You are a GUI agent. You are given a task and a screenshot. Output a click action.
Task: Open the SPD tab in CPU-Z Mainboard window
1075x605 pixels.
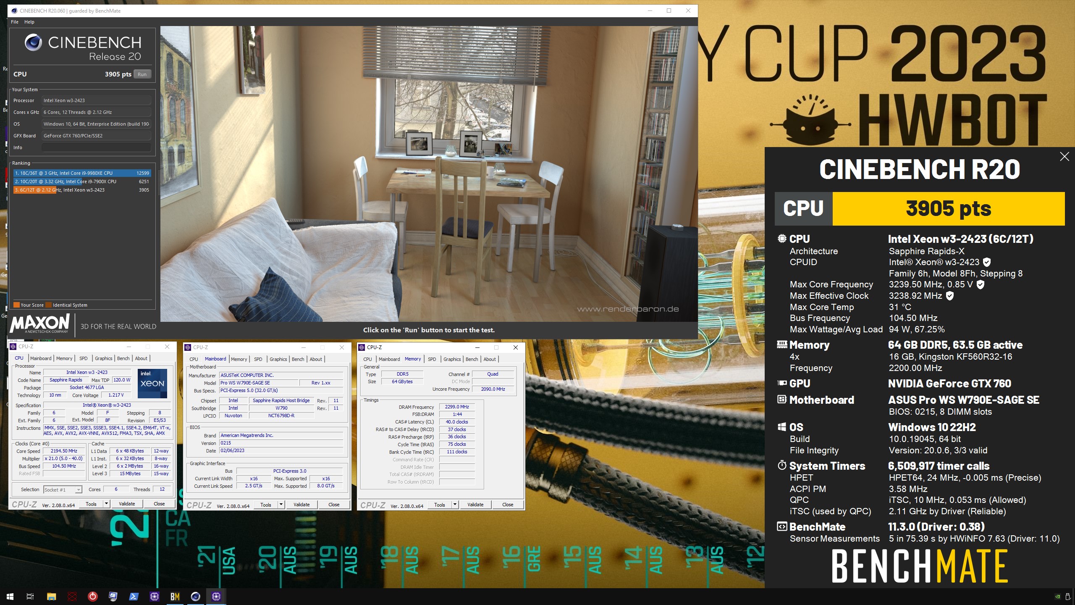coord(258,359)
